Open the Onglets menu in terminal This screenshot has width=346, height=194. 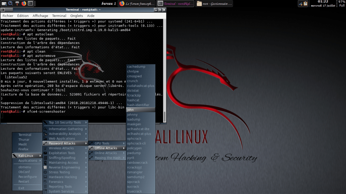77,16
